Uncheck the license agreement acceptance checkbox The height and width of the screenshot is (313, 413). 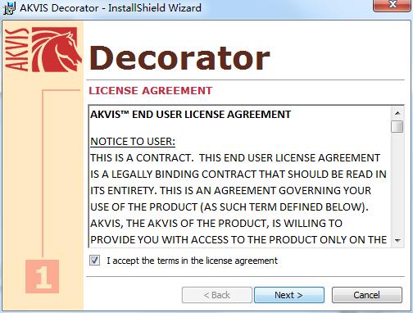pyautogui.click(x=95, y=261)
